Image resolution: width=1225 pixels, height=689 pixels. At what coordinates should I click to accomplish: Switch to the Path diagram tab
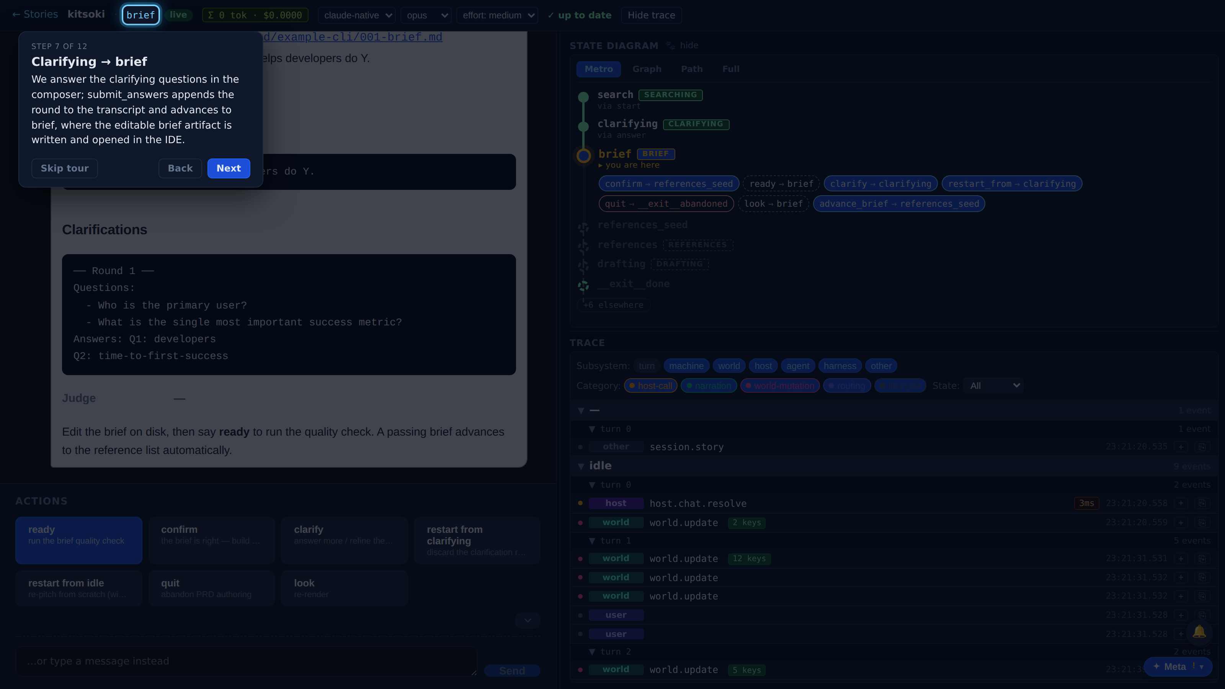click(692, 69)
